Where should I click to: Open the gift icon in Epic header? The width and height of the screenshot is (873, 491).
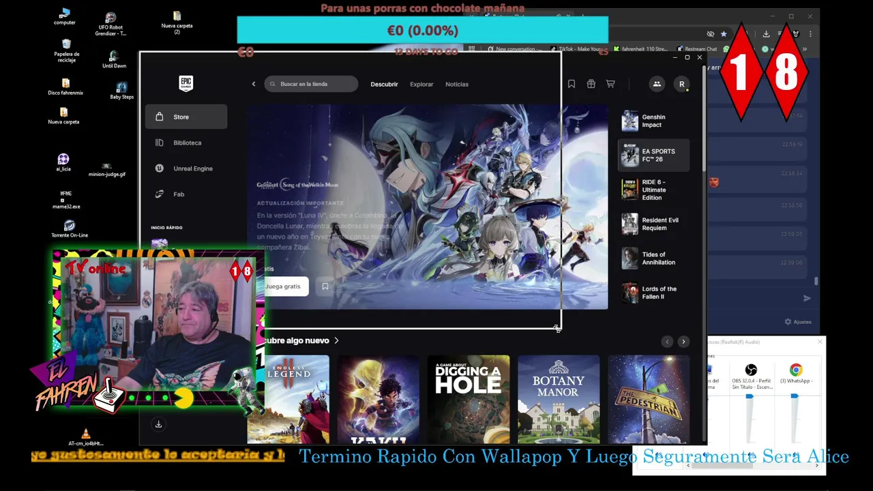591,84
